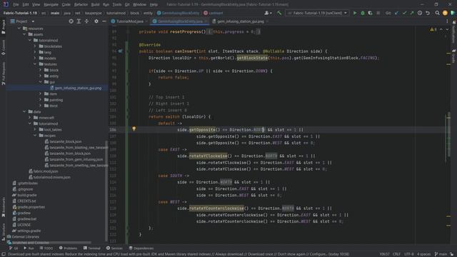Click the CRLF line separator widget
This screenshot has height=257, width=457.
396,254
